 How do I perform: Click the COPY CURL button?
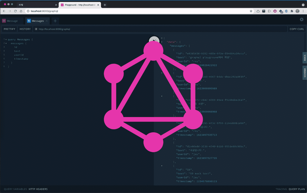297,29
